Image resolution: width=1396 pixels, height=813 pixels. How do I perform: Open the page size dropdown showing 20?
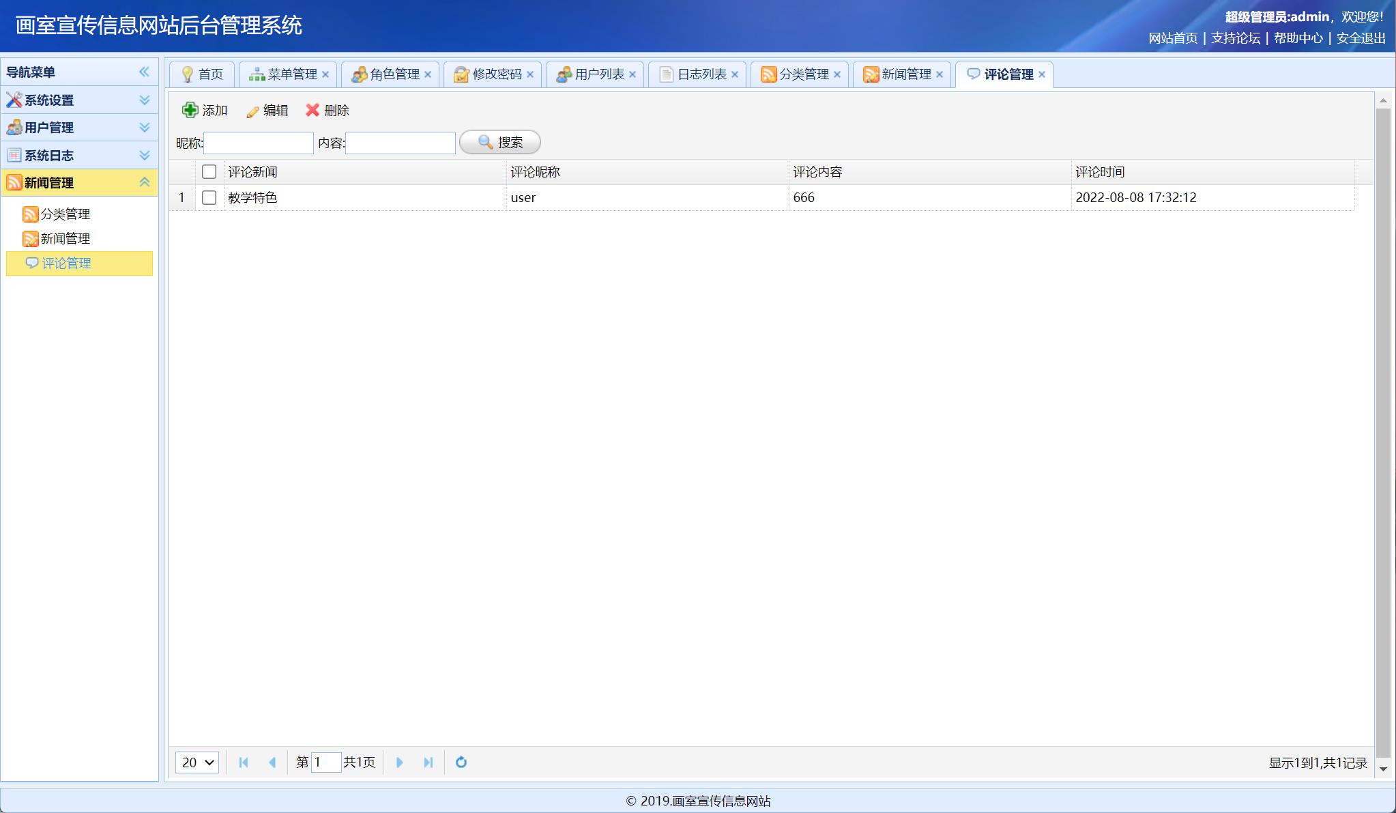pyautogui.click(x=197, y=762)
